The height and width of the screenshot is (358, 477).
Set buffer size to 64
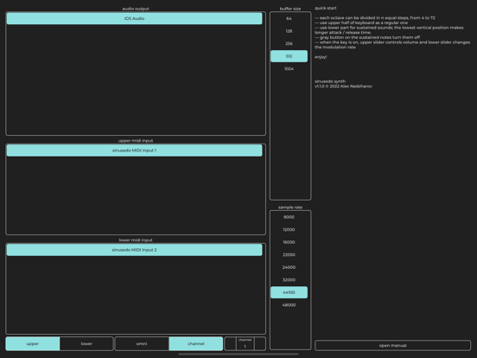point(289,18)
